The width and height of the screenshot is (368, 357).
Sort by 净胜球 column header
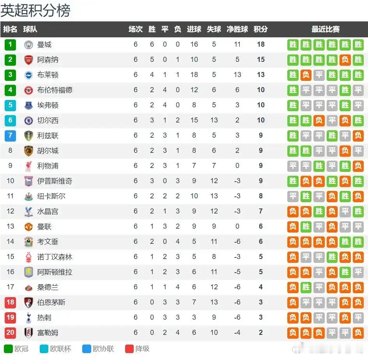pyautogui.click(x=237, y=29)
